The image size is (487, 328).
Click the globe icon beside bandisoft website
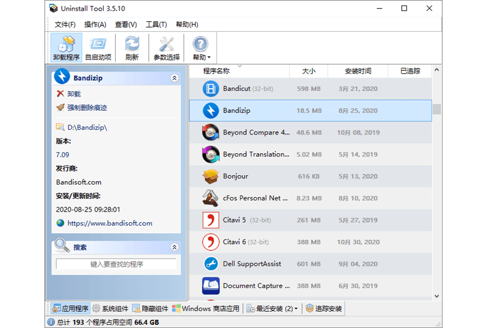point(60,223)
